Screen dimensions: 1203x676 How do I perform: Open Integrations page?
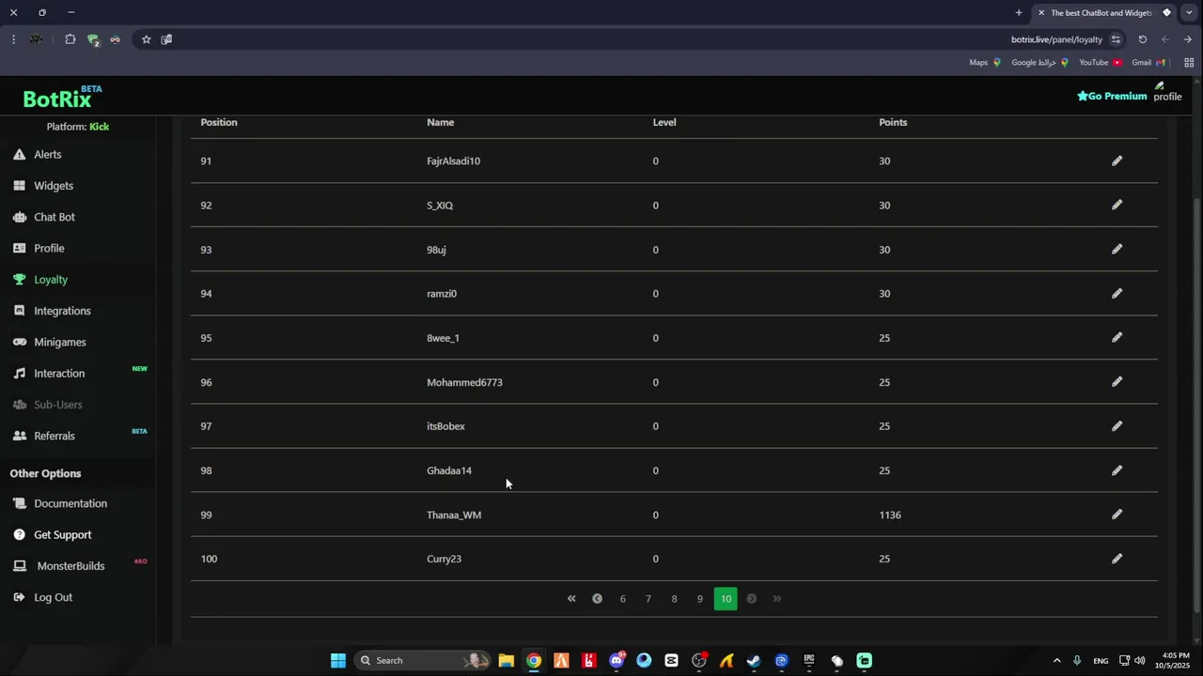(x=62, y=311)
